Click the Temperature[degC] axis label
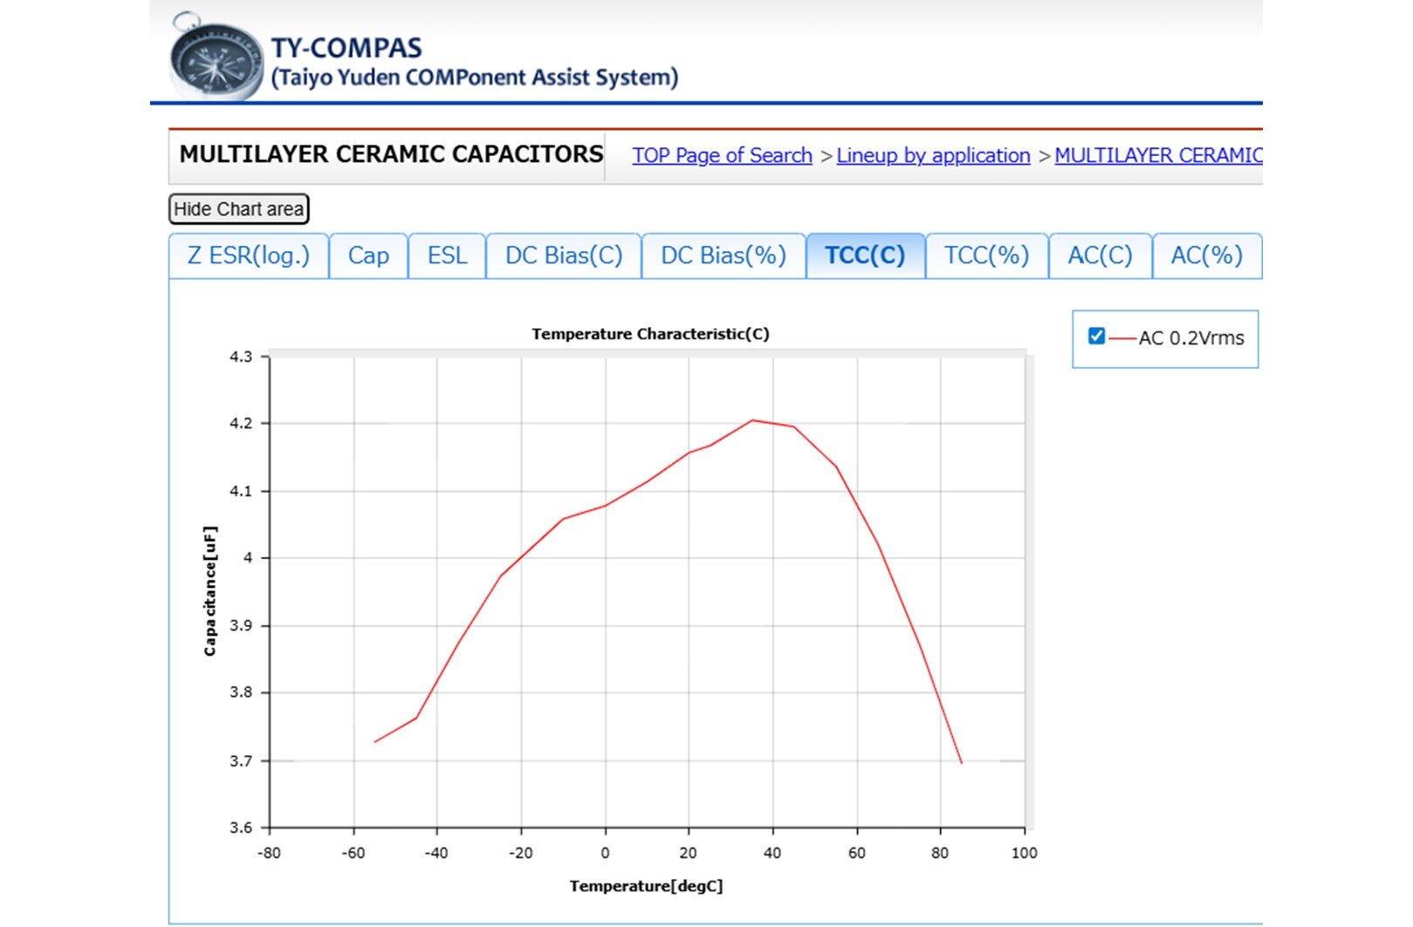This screenshot has height=927, width=1413. coord(646,886)
